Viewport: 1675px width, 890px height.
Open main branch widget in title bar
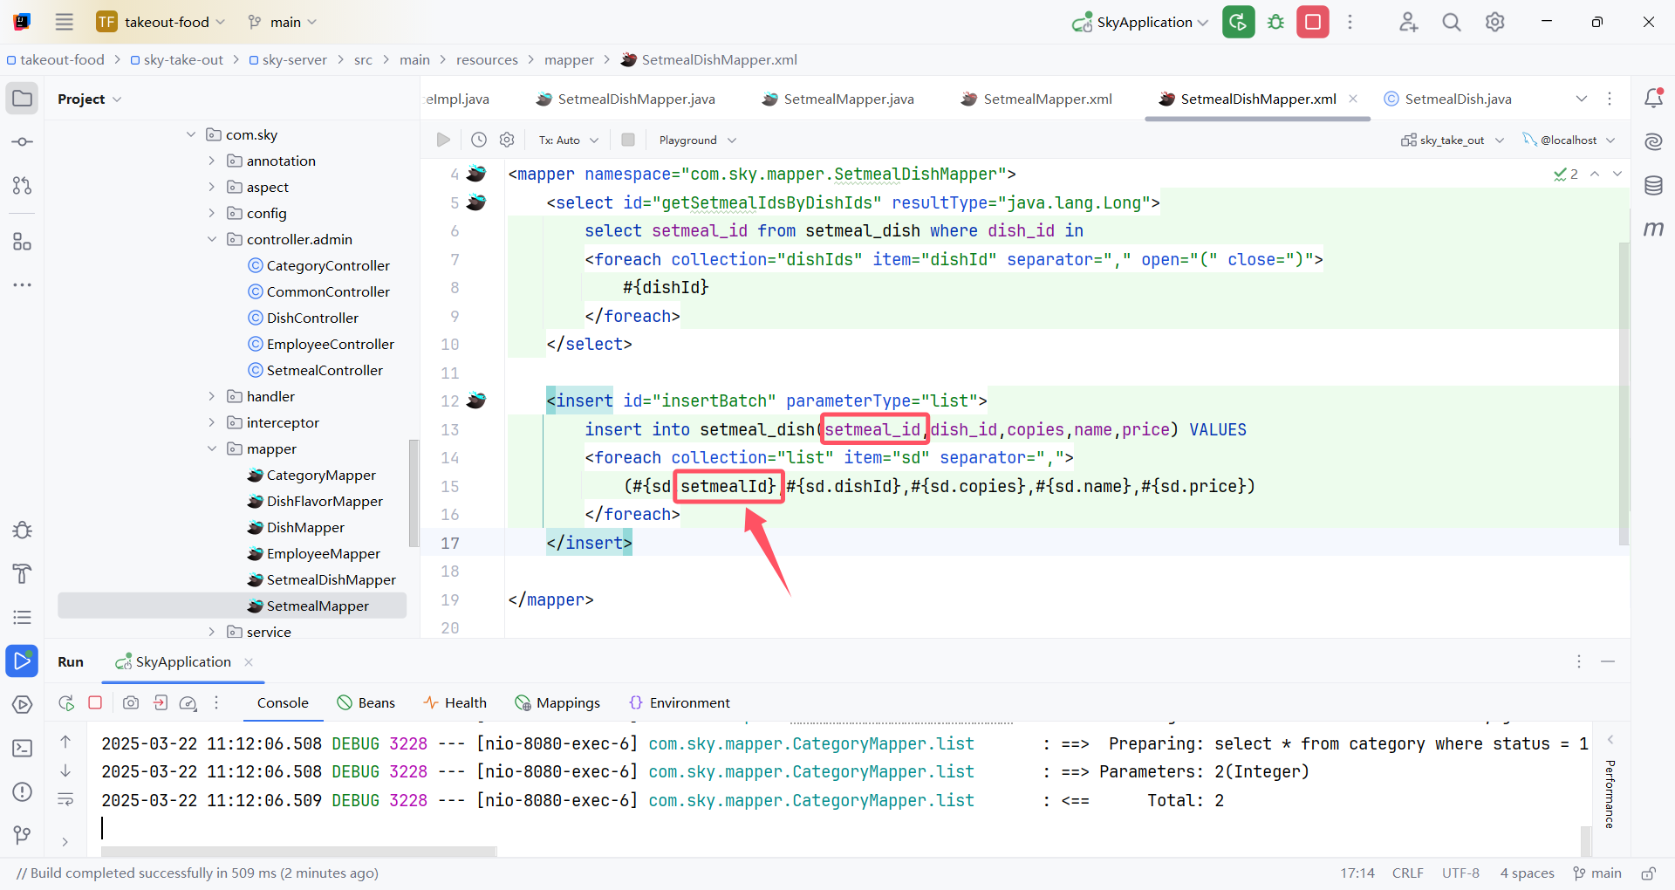pyautogui.click(x=282, y=22)
